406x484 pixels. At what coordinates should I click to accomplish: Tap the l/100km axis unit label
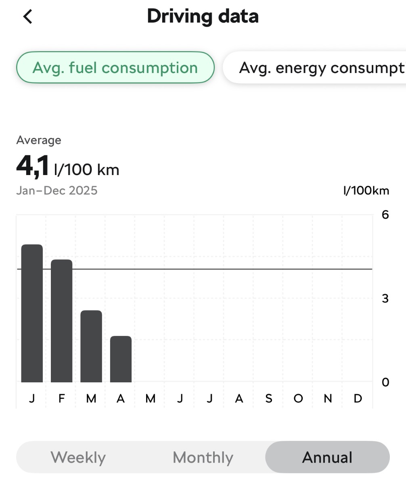(x=366, y=190)
